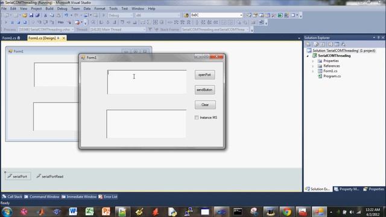
Task: Pause debugging with Break All icon
Action: coord(12,22)
